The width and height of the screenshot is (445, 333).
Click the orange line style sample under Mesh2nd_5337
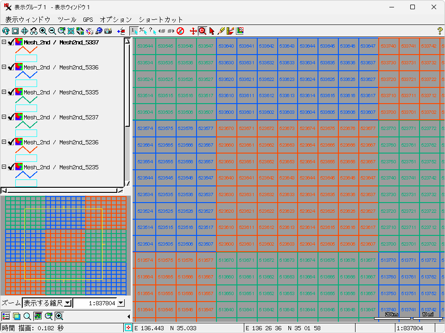(26, 49)
